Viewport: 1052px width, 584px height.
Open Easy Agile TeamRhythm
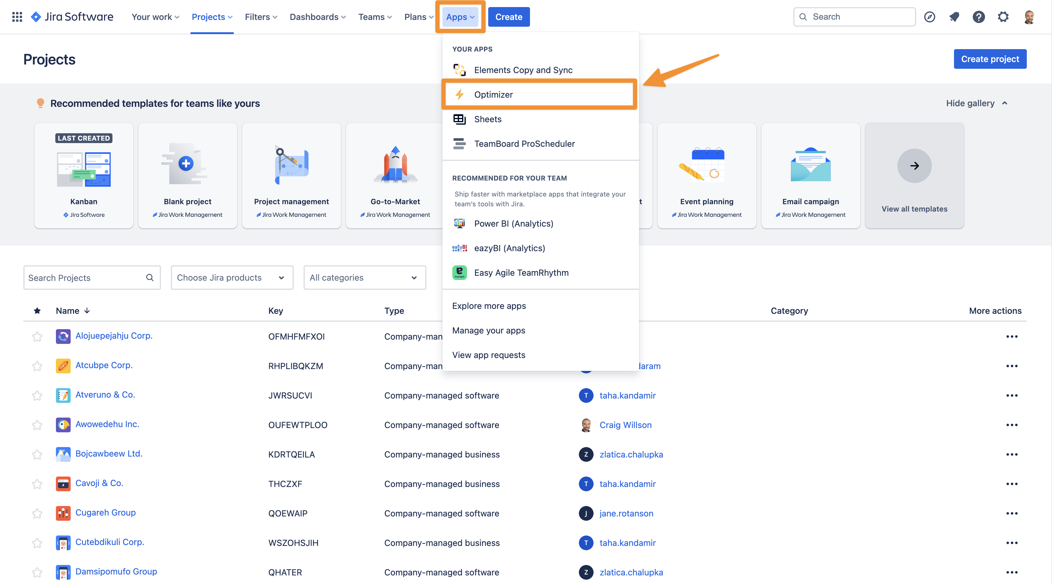tap(521, 273)
